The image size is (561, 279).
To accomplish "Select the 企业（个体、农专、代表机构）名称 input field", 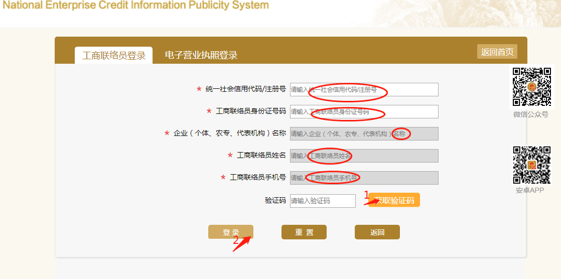I will point(364,133).
